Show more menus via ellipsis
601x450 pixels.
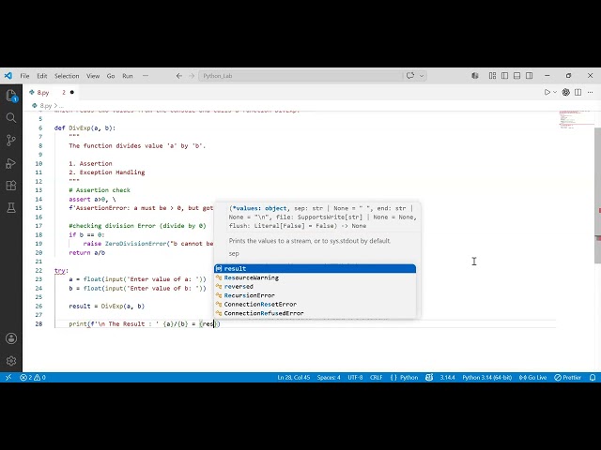click(x=146, y=76)
